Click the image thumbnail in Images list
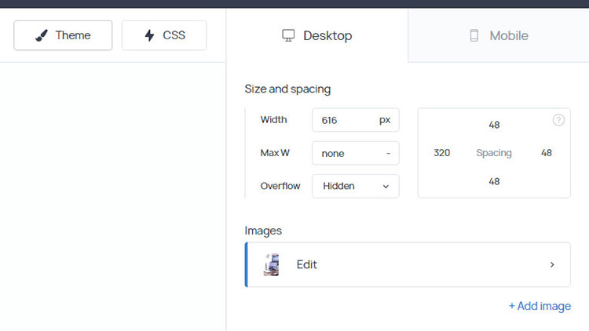The image size is (589, 331). [x=272, y=264]
